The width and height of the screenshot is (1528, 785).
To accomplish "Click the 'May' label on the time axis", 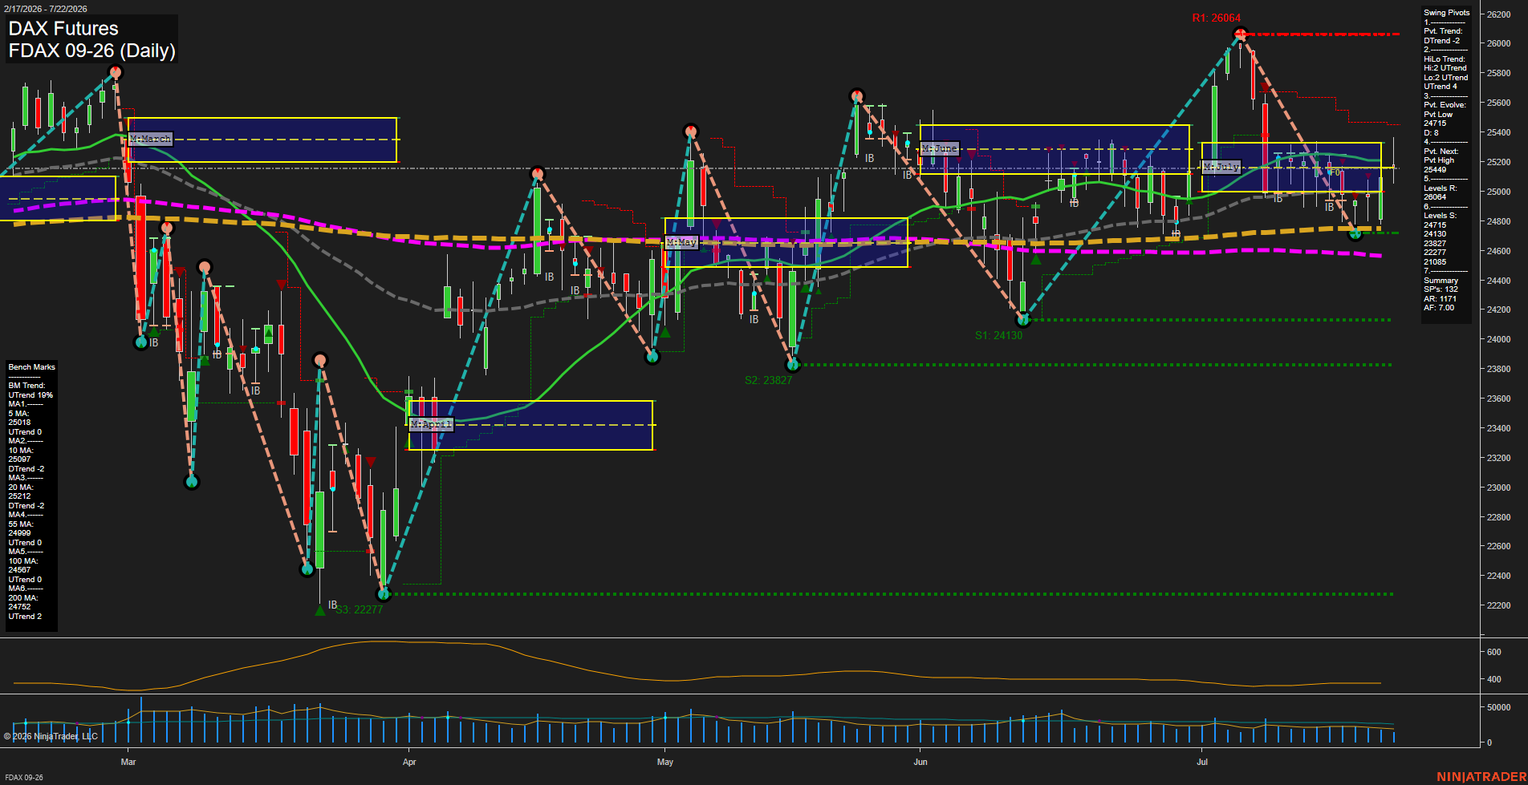I will pos(665,762).
